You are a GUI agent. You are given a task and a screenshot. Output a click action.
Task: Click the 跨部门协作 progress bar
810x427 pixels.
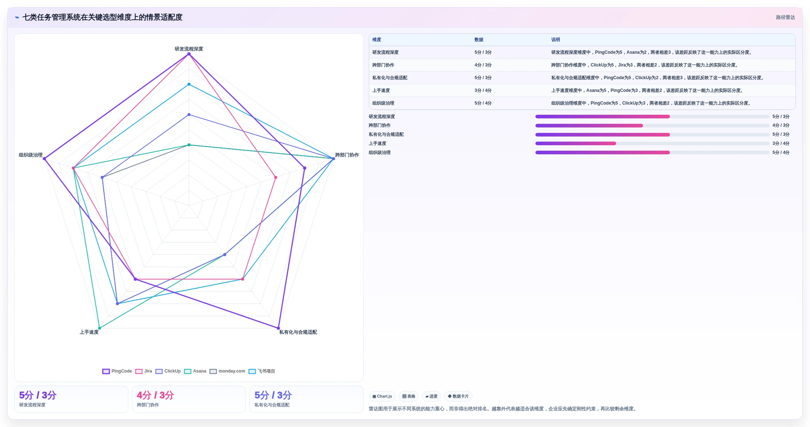(x=652, y=126)
